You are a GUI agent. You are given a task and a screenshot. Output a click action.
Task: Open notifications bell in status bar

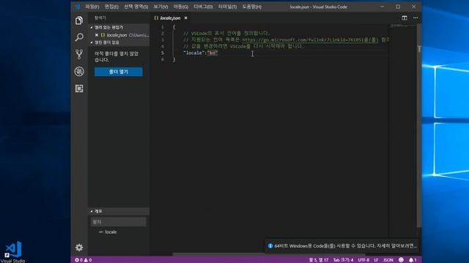tap(413, 260)
